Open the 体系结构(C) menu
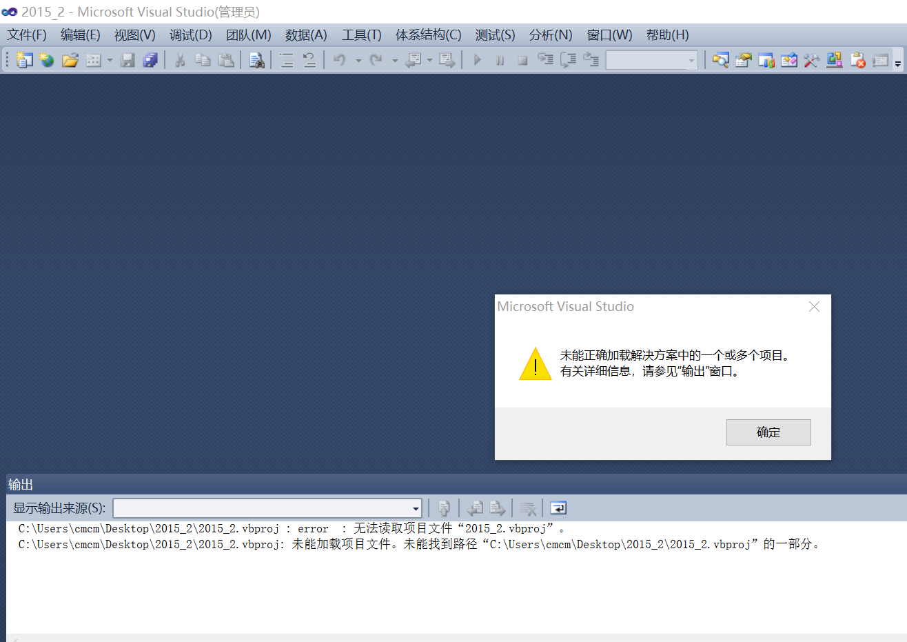This screenshot has height=642, width=907. [x=429, y=35]
